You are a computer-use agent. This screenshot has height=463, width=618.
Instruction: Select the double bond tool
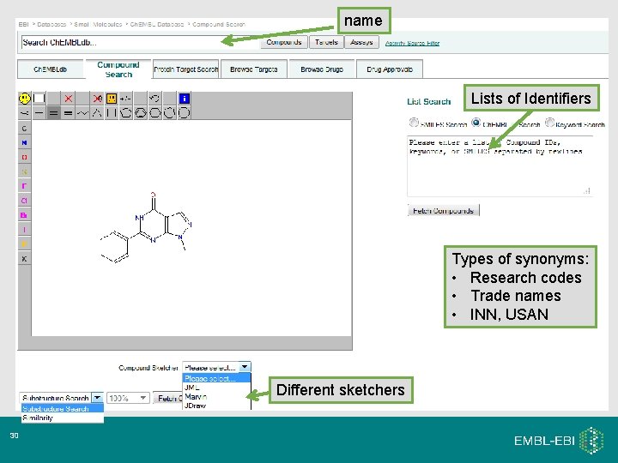point(53,113)
